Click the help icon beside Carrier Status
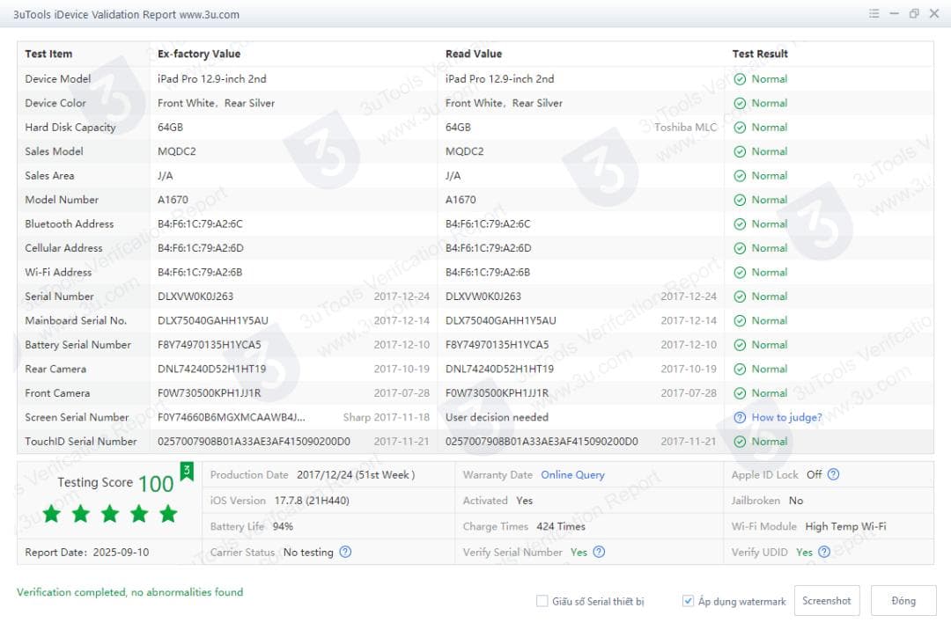The image size is (951, 630). pos(345,553)
